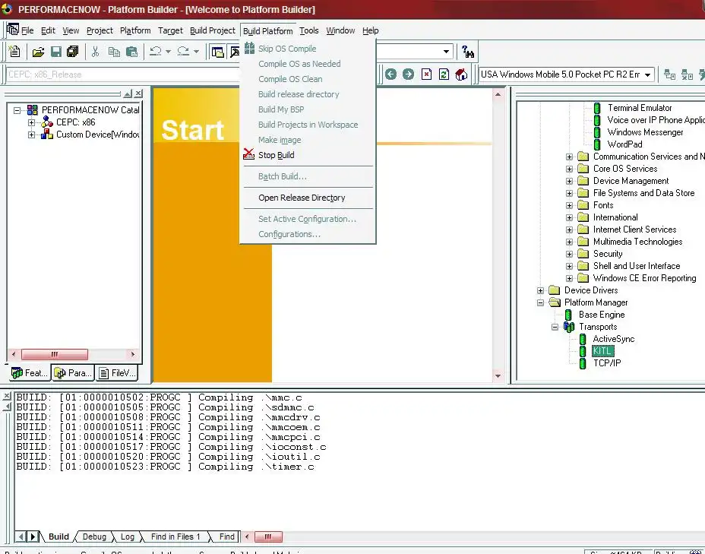The height and width of the screenshot is (554, 705).
Task: Click the output tabs scroll-right arrow
Action: coord(33,537)
